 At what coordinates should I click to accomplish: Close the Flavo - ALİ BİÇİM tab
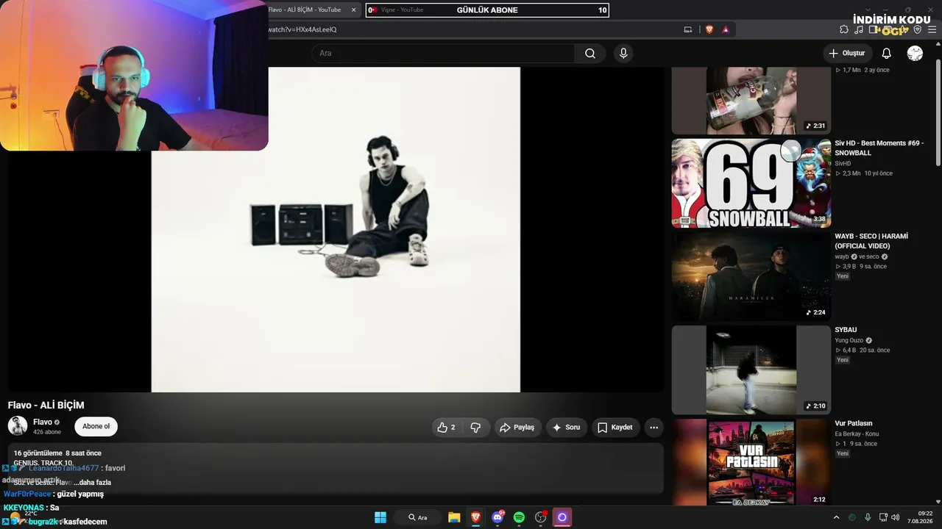point(353,10)
